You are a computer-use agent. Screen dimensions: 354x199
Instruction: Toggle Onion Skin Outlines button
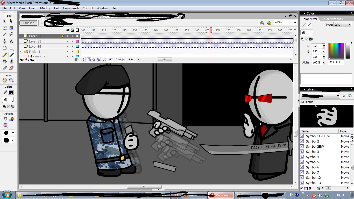[x=94, y=59]
